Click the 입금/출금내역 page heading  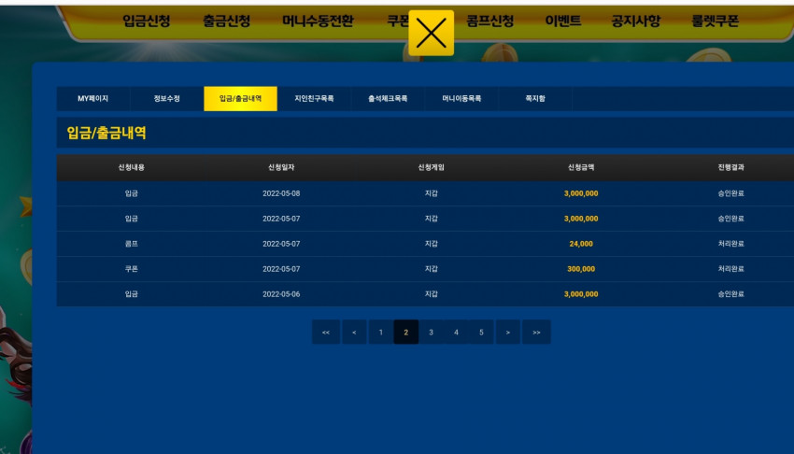(x=106, y=133)
